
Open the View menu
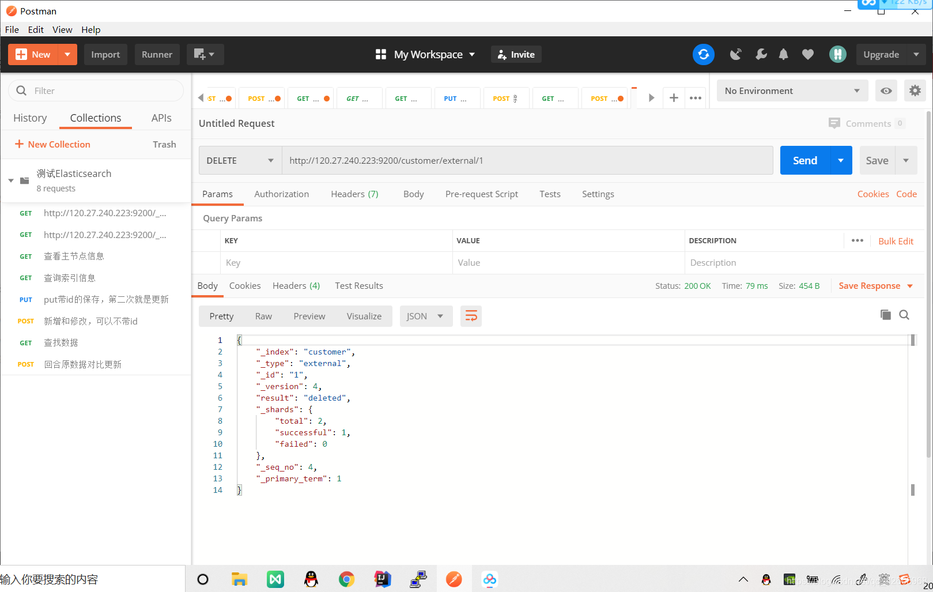click(x=62, y=29)
